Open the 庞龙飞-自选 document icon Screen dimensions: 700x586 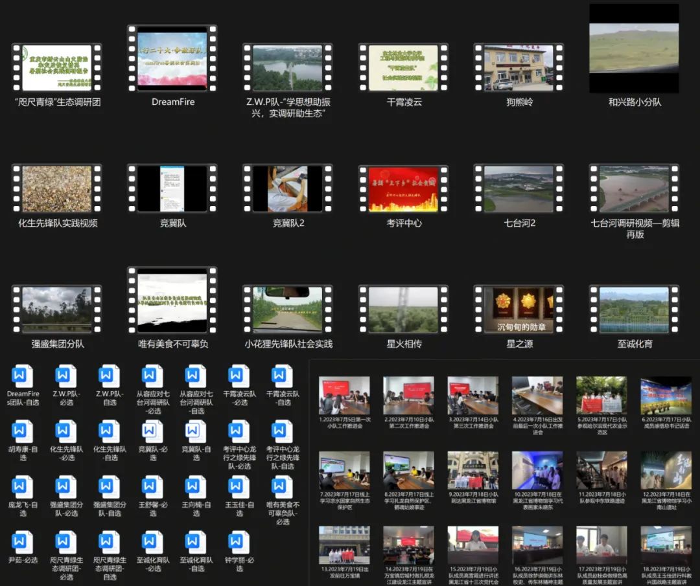point(23,488)
